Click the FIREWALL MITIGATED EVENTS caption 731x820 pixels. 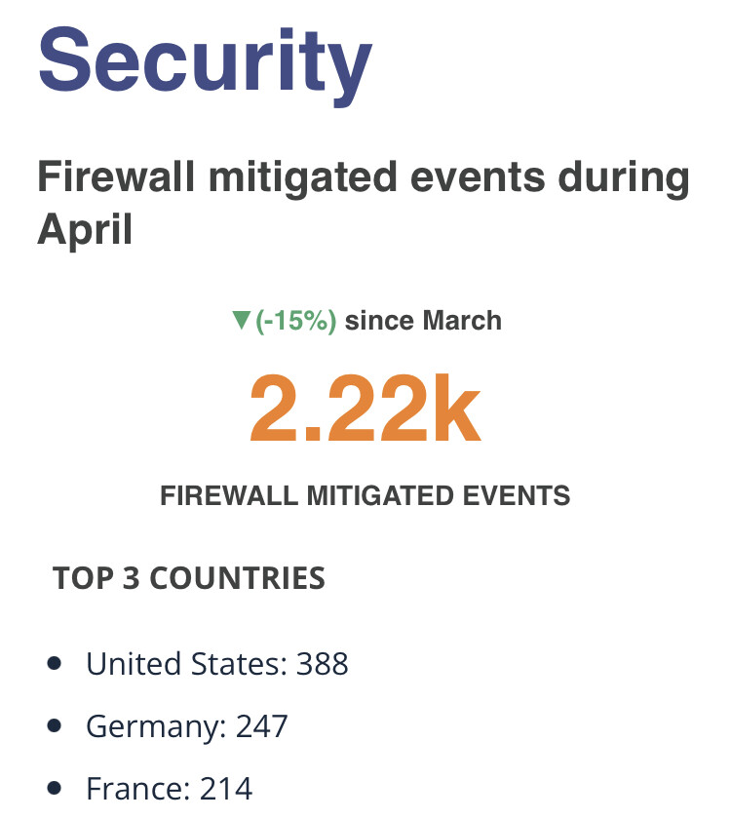tap(365, 495)
